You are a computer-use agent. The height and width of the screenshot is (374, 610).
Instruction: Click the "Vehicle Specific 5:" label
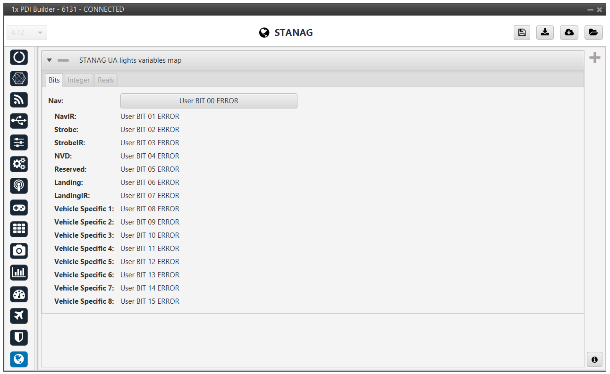84,262
